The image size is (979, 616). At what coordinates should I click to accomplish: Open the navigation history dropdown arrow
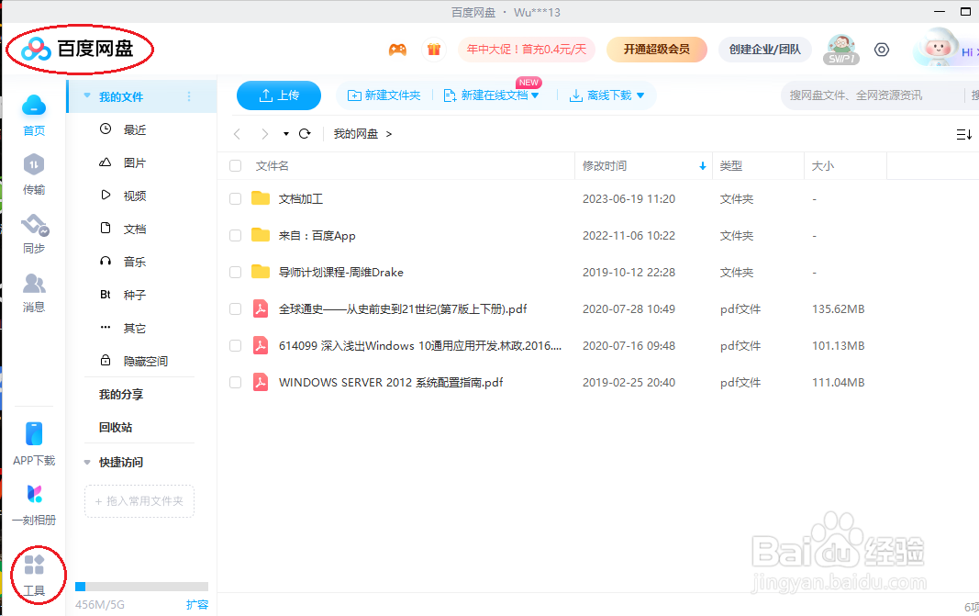[286, 134]
